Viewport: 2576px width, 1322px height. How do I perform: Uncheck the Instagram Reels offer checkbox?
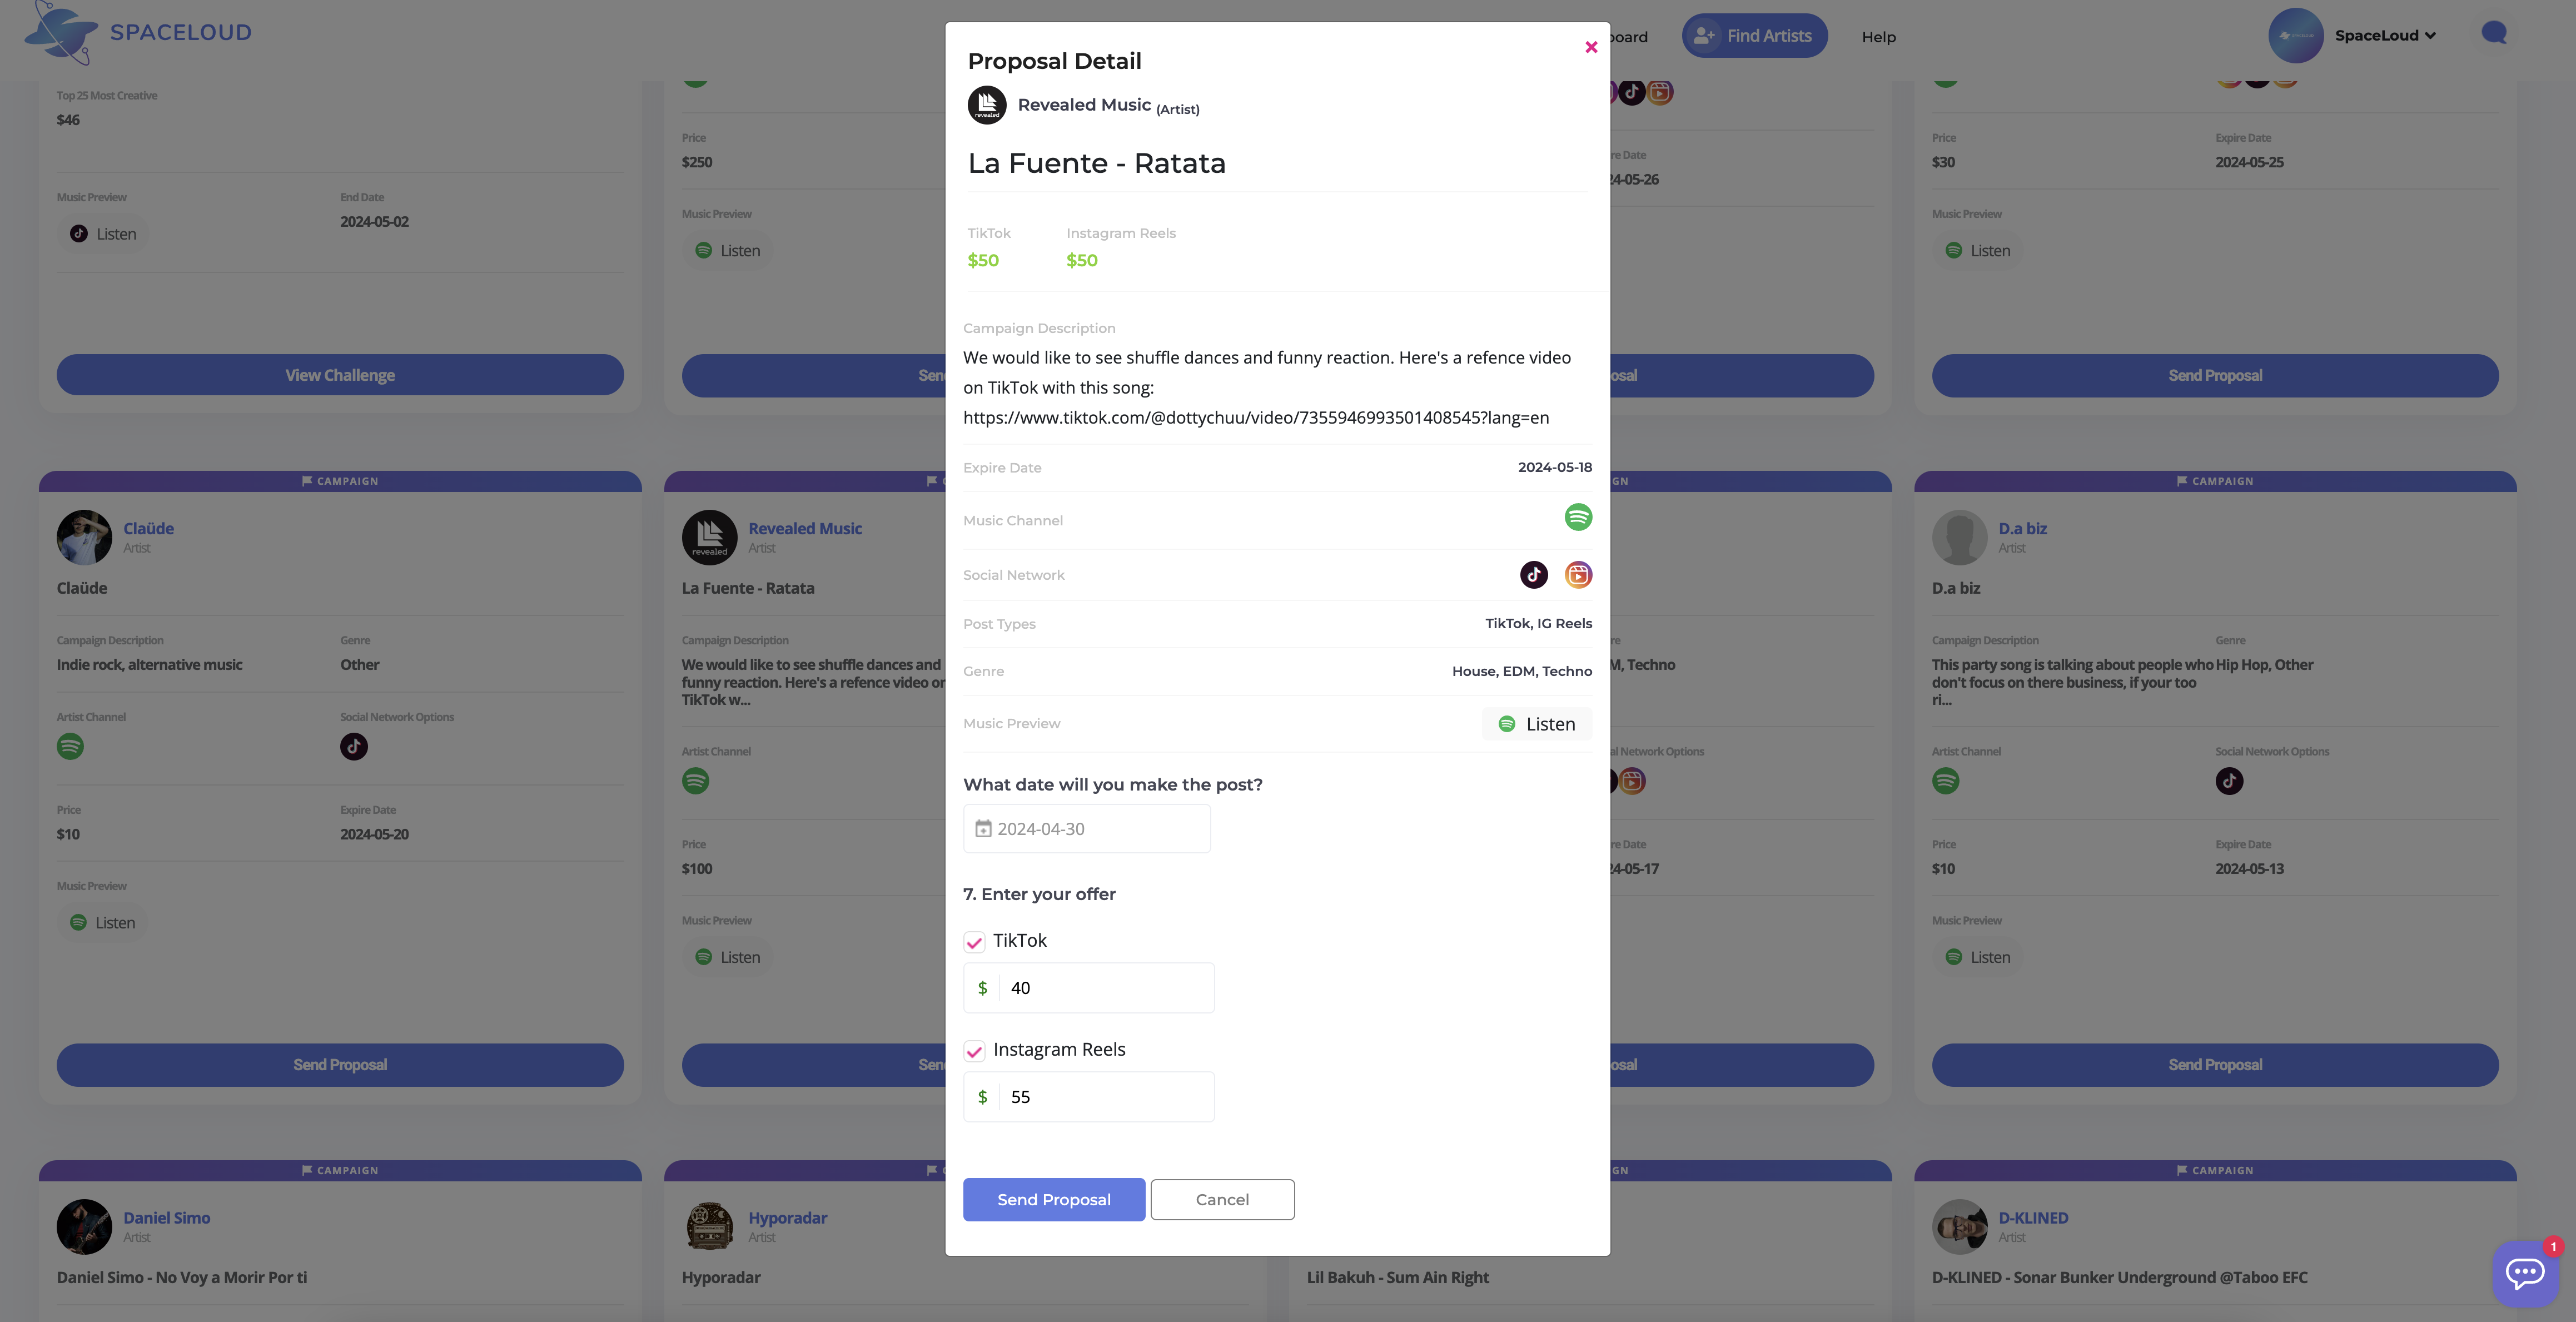(x=974, y=1051)
